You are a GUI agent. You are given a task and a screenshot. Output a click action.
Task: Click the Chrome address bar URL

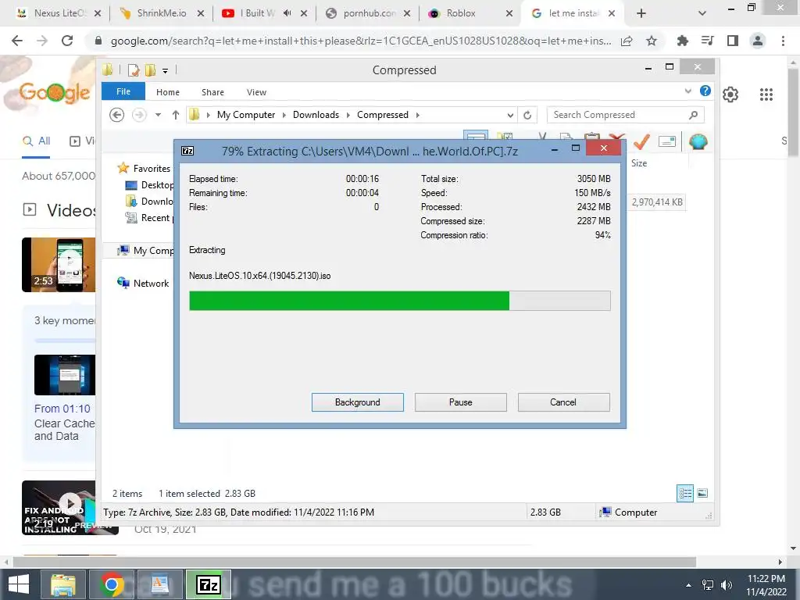361,41
